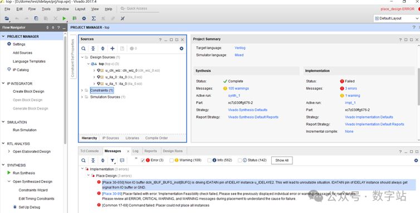Open Set Up Debug bug icon
This screenshot has width=420, height=213.
coord(14,207)
